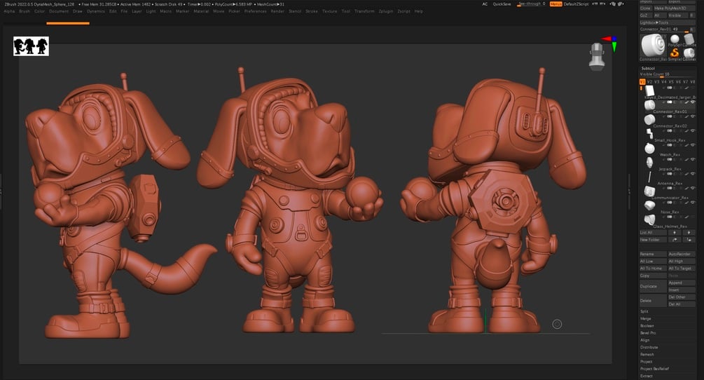Expand the Remesh section
The width and height of the screenshot is (704, 380).
(x=647, y=354)
